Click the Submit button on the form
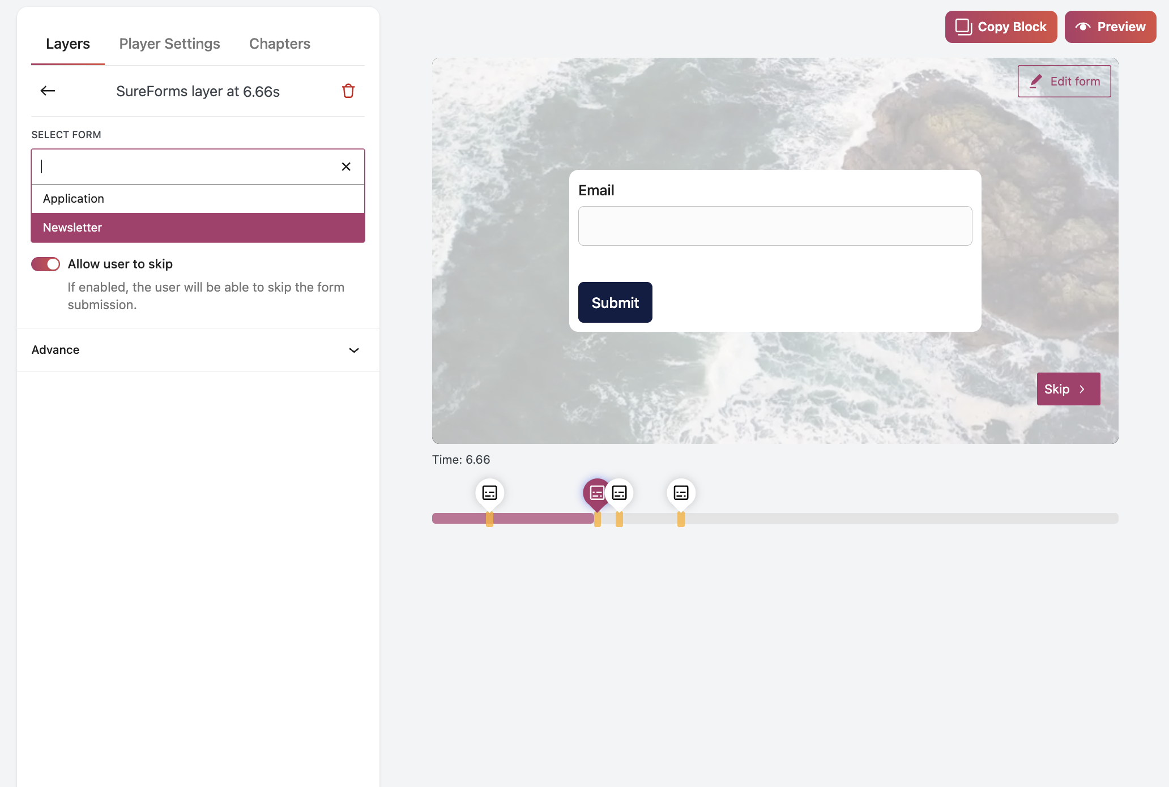1169x787 pixels. coord(615,302)
